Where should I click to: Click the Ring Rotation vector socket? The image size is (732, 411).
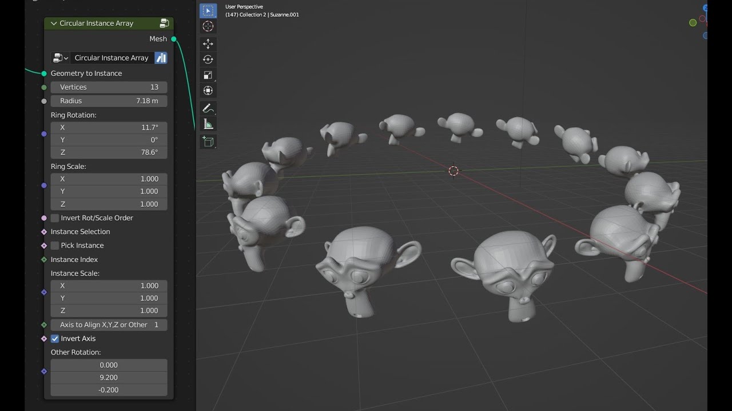tap(44, 134)
